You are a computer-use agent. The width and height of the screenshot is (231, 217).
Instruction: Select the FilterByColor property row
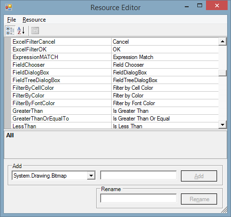[x=115, y=96]
